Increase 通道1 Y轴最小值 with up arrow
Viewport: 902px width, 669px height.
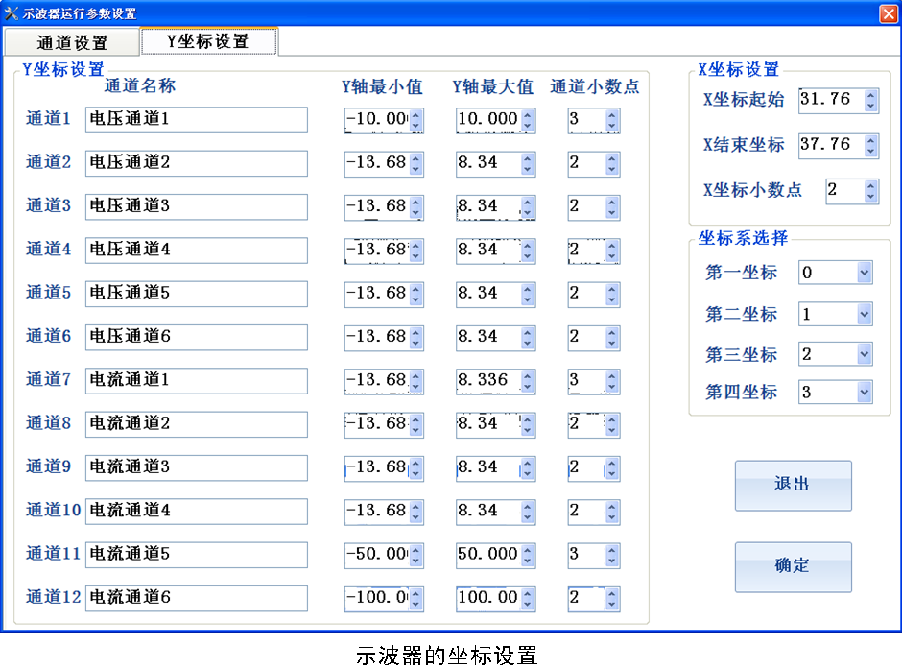(x=415, y=115)
